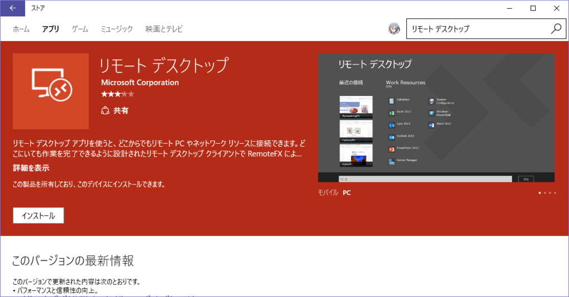Select the PC screenshot view
569x297 pixels.
click(347, 193)
